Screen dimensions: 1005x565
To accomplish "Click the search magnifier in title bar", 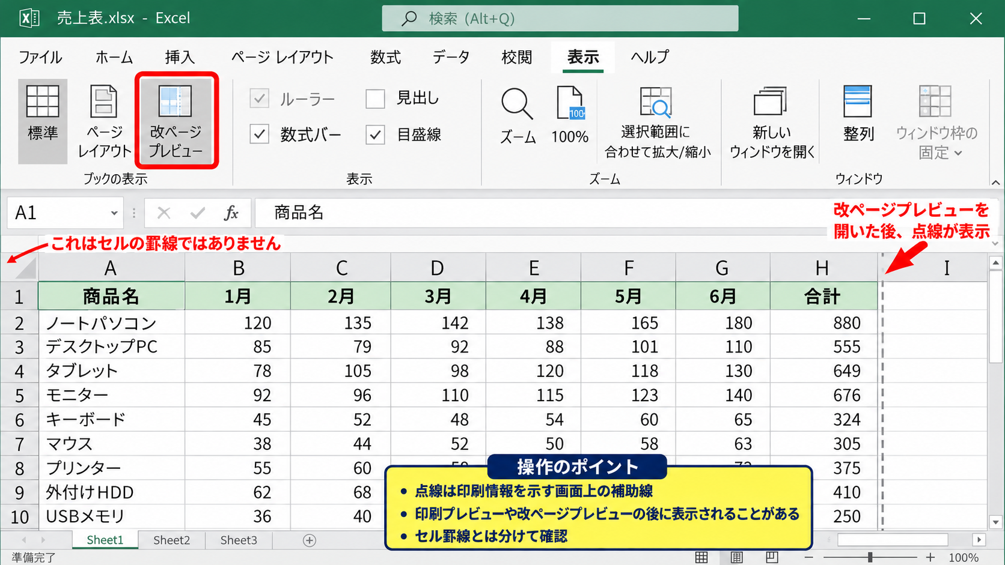I will (409, 19).
